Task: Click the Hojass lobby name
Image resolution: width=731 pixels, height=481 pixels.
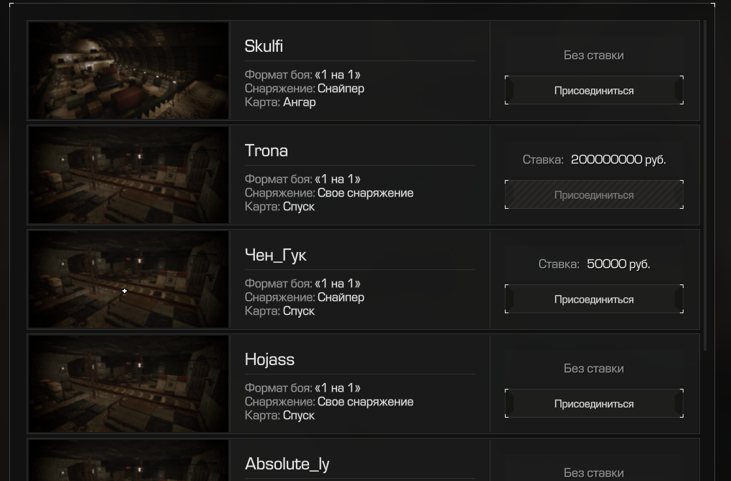Action: click(269, 359)
